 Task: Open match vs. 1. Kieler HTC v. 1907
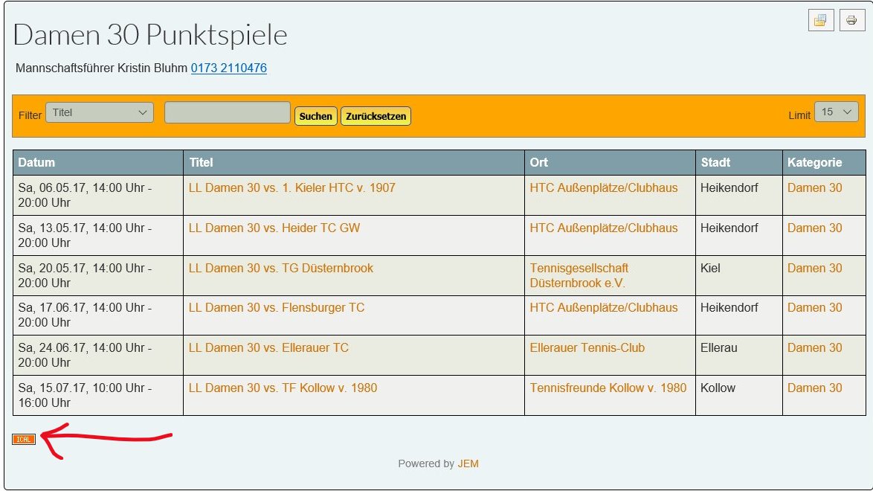click(x=291, y=188)
